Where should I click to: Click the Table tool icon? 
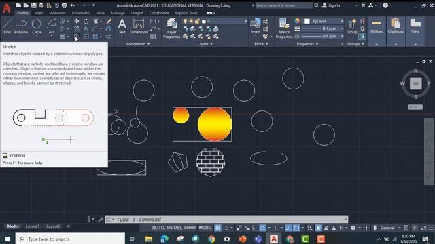pos(153,36)
